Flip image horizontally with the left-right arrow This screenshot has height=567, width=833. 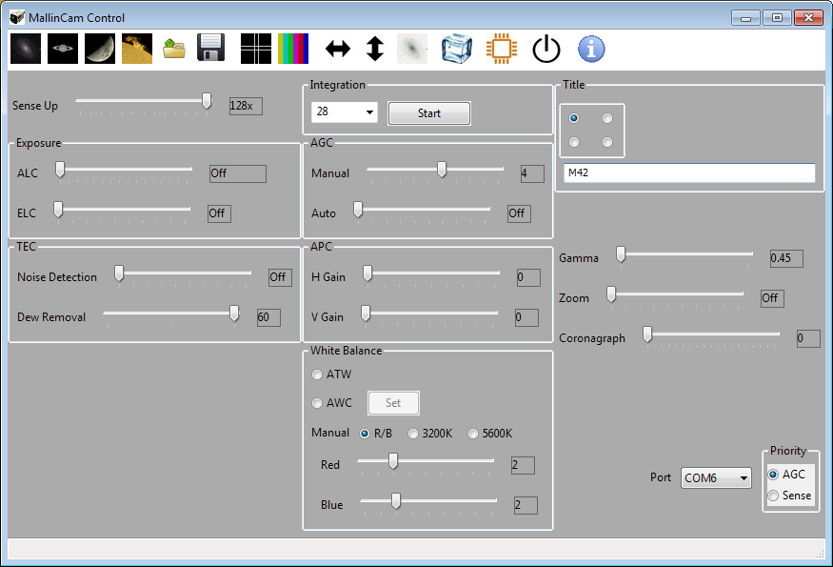338,49
